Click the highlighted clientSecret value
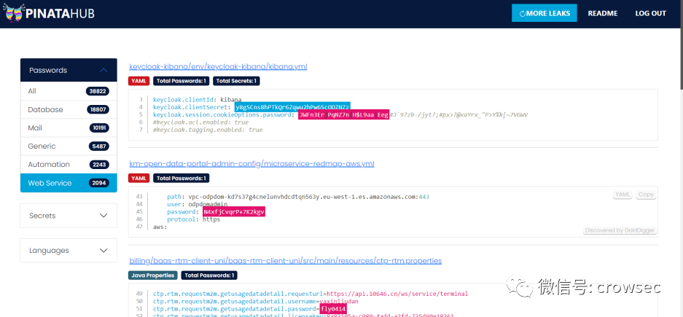Screen dimensions: 683x317 tap(292, 107)
